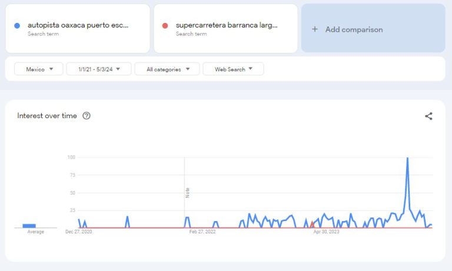
Task: Click the blue Average bar
Action: [29, 226]
